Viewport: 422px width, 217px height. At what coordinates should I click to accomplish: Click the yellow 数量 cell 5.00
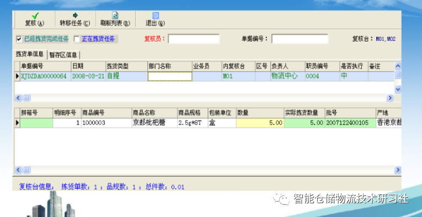260,123
